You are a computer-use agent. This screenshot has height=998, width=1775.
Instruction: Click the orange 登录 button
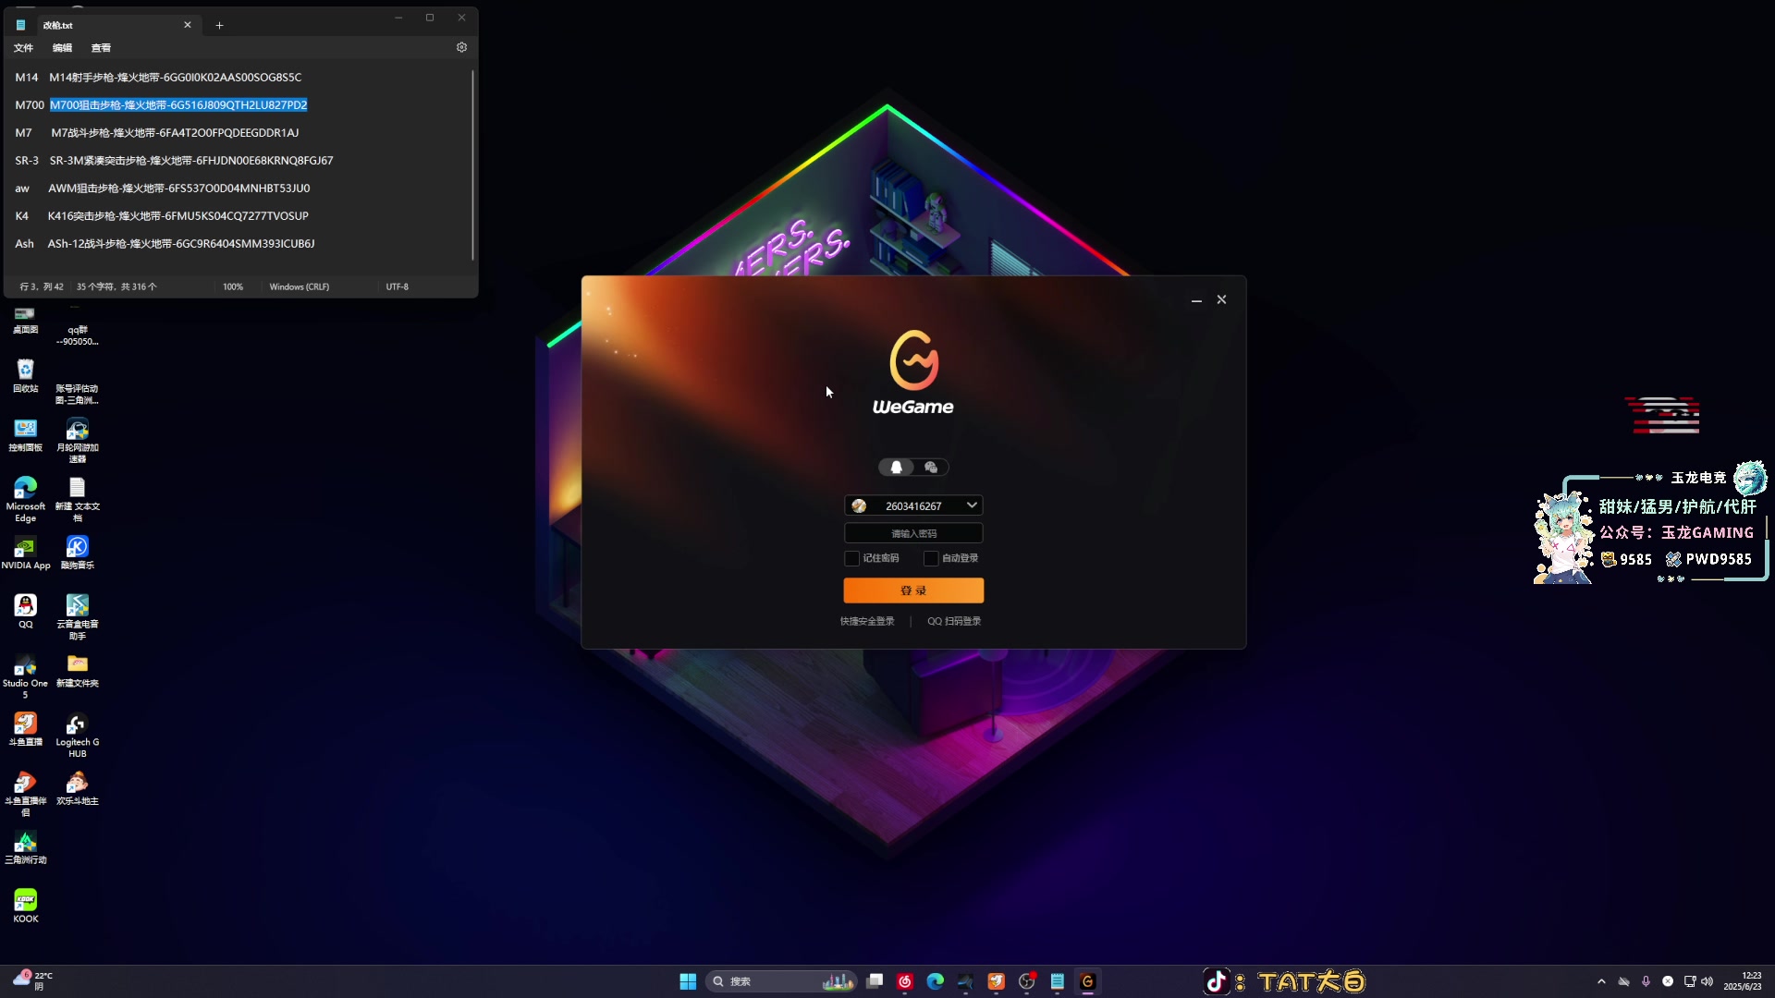913,590
